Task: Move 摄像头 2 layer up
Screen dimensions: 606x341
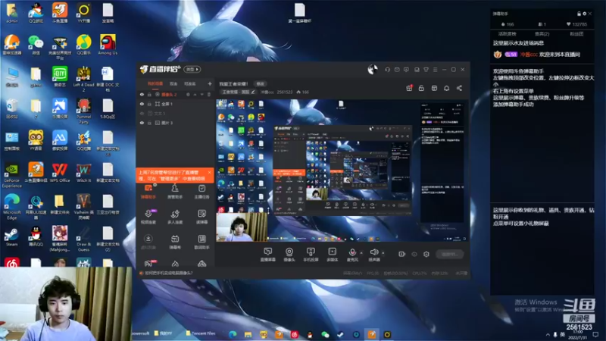Action: point(195,94)
